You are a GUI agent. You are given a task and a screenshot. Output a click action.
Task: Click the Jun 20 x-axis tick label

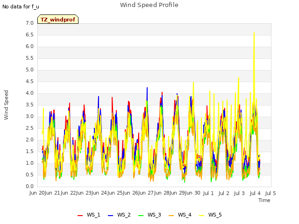(37, 193)
